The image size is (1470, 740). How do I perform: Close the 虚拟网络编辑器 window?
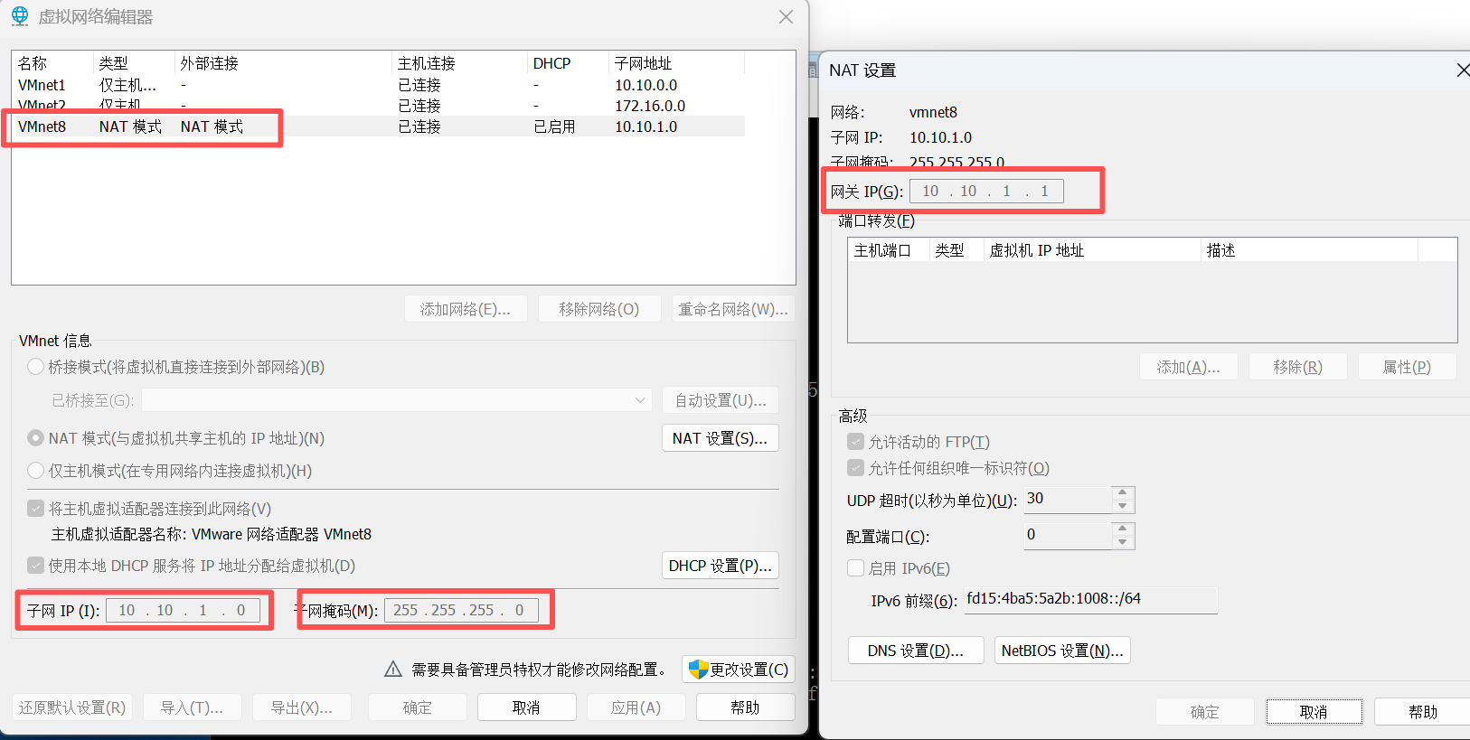[x=787, y=17]
